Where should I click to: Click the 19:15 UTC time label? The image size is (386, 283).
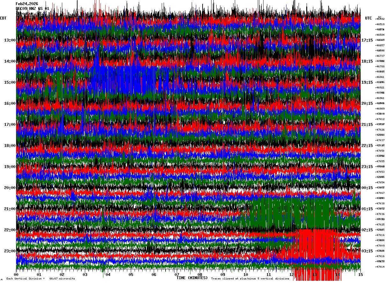tap(367, 82)
